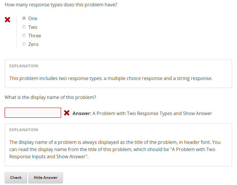
Task: Click the "What is the display name" question text
Action: [50, 97]
